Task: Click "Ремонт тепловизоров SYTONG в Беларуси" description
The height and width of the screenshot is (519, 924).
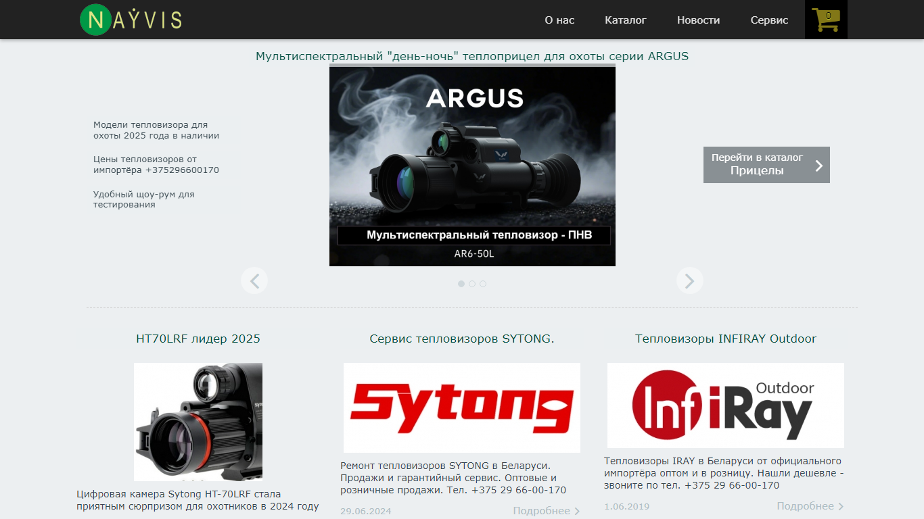Action: 453,478
